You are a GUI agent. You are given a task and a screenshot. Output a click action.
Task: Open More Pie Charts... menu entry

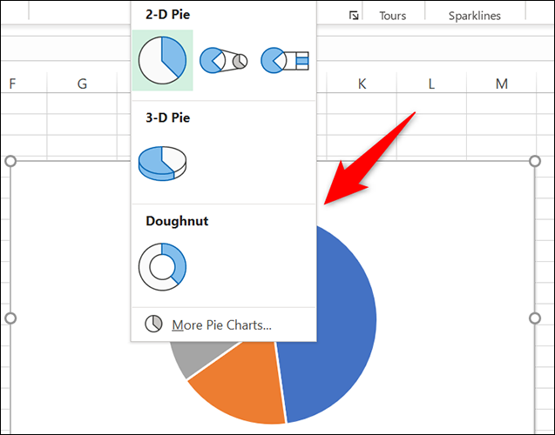point(221,325)
